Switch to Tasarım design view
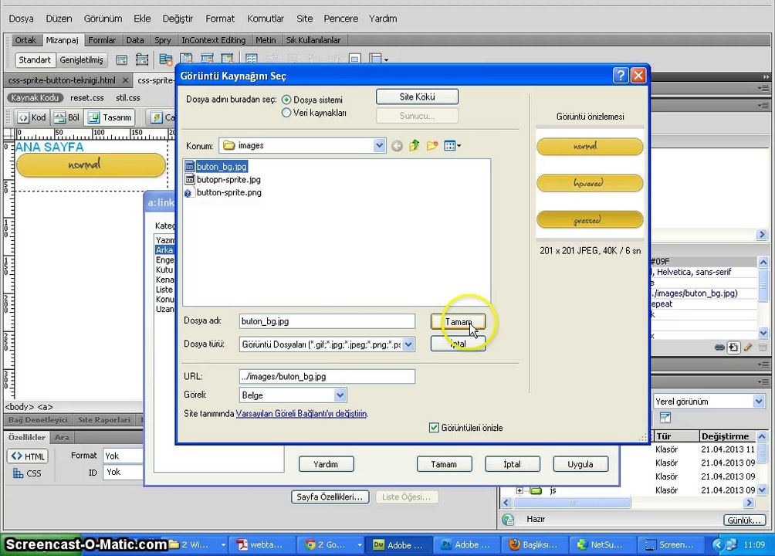 pos(110,117)
